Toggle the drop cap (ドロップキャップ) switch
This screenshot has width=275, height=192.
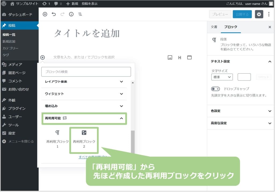click(x=215, y=89)
